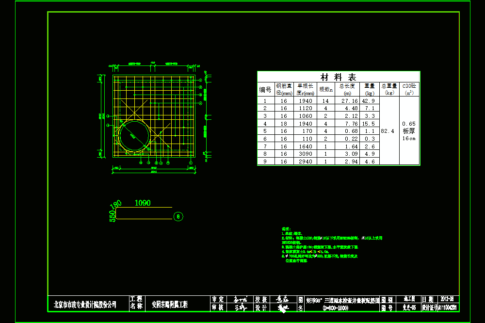Click the (D=800~1000) drawing name text
The width and height of the screenshot is (485, 323).
pos(335,308)
